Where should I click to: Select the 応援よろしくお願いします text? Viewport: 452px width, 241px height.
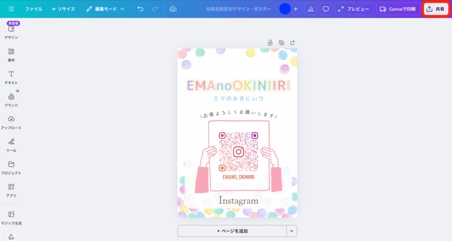[x=238, y=114]
